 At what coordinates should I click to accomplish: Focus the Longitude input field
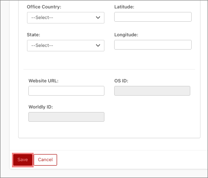pos(153,45)
